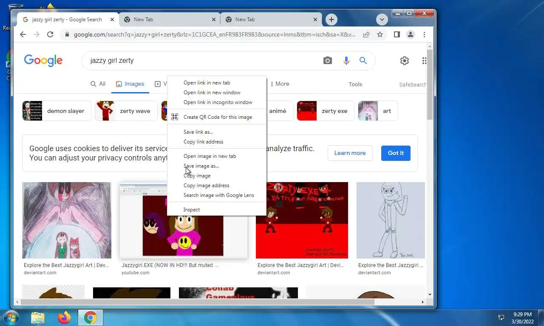Choose 'Search image with Google Lens'
Image resolution: width=544 pixels, height=326 pixels.
pyautogui.click(x=217, y=195)
